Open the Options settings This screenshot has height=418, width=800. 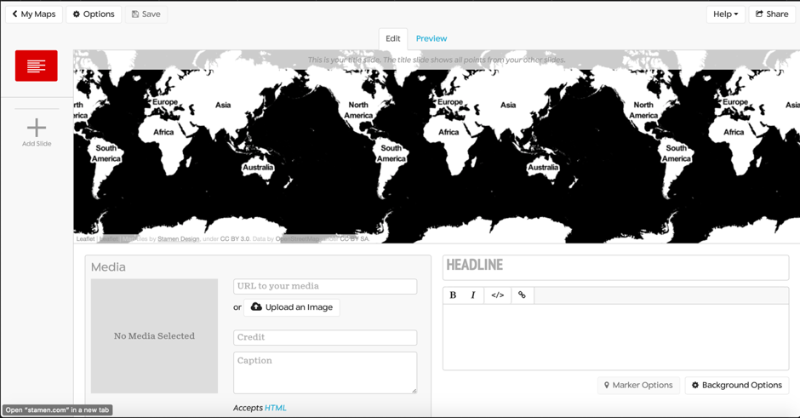tap(94, 14)
